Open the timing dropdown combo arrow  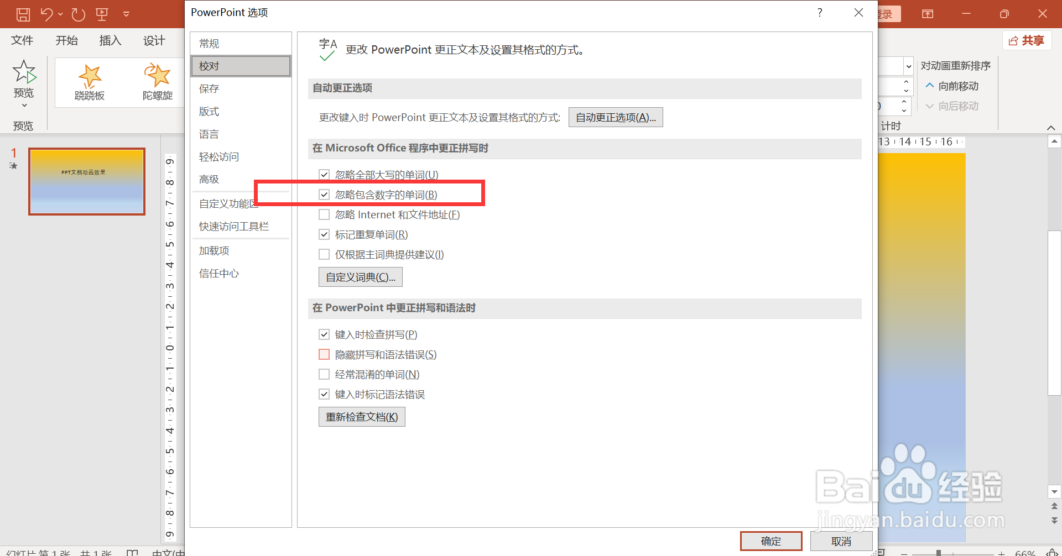(x=908, y=67)
